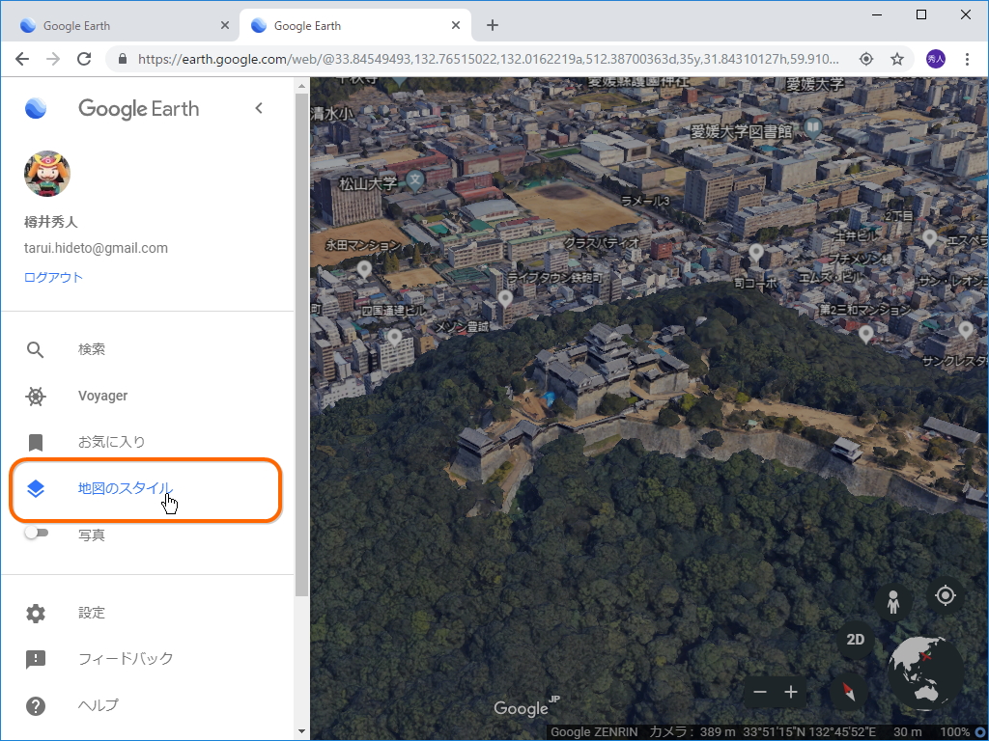The image size is (989, 741).
Task: Click the 愛媛大学図書館 library map pin
Action: 813,128
